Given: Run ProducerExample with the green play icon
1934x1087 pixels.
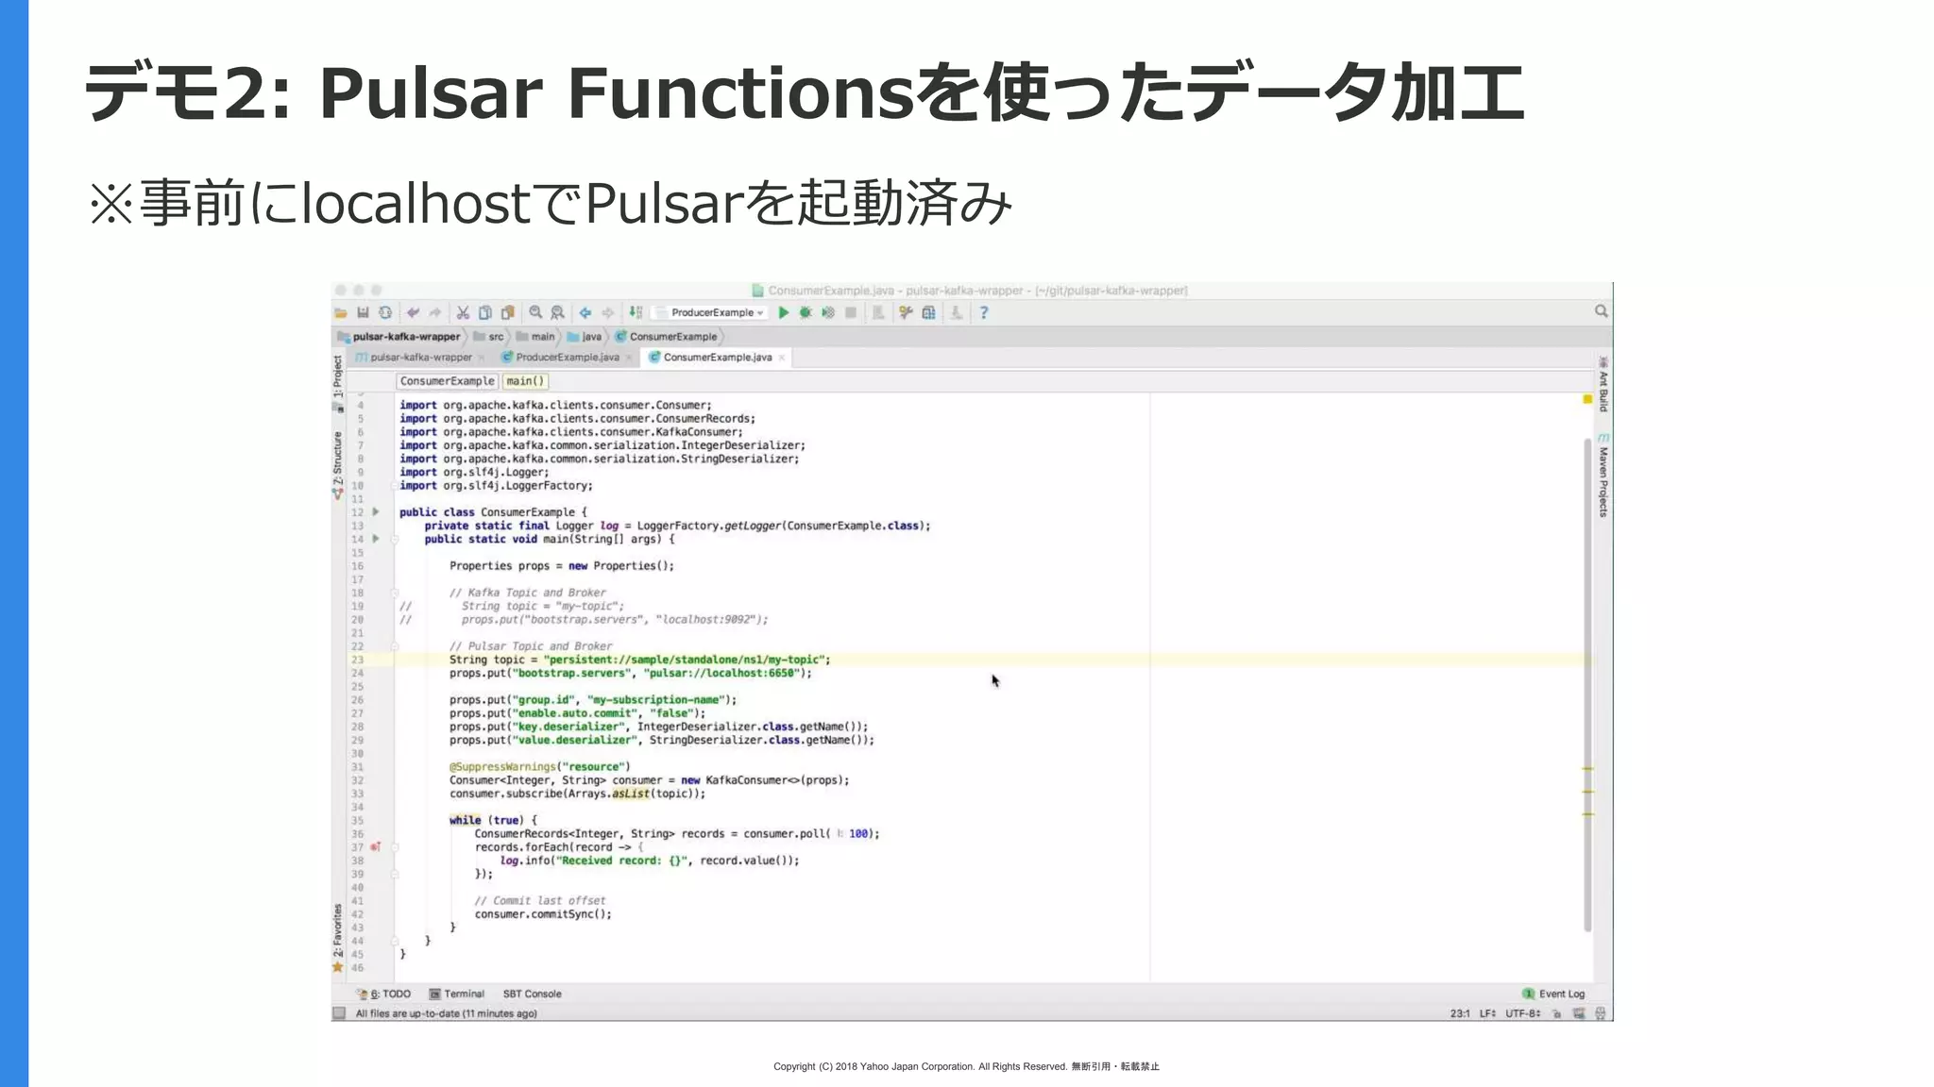Looking at the screenshot, I should point(783,312).
